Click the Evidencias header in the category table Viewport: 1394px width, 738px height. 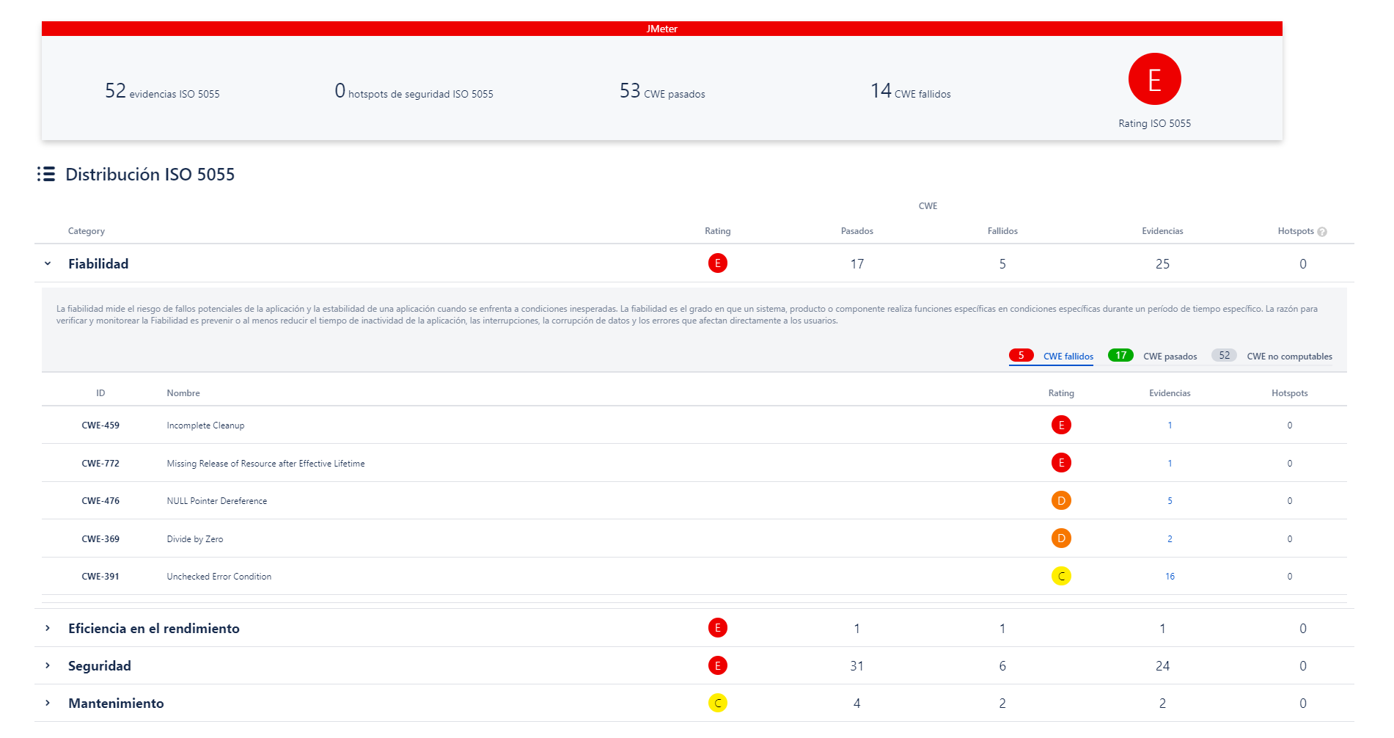coord(1162,231)
